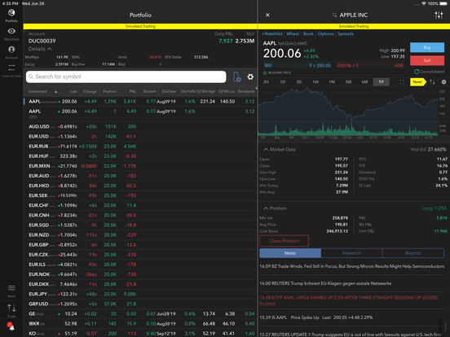The width and height of the screenshot is (450, 337).
Task: Select the 2D chart timeframe
Action: 298,82
